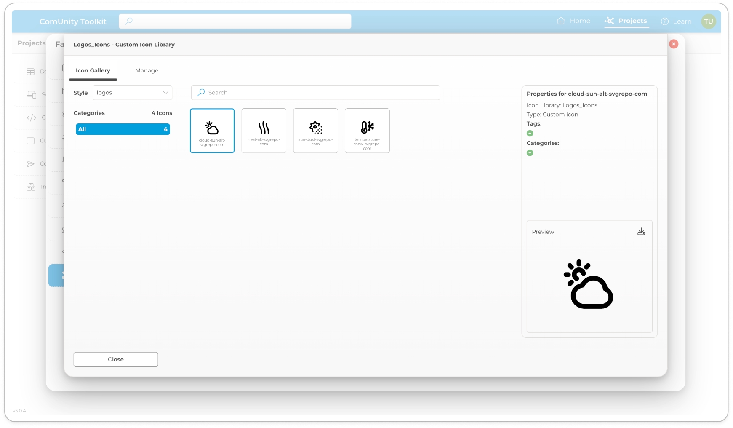Viewport: 733px width, 428px height.
Task: Click the top global search bar
Action: [x=235, y=21]
